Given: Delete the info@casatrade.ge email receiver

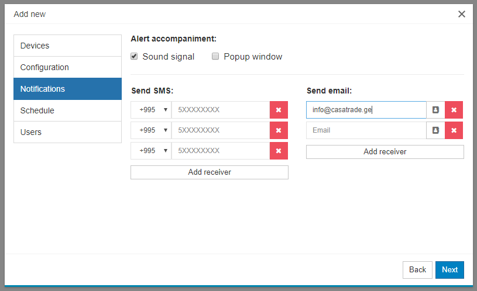Looking at the screenshot, I should tap(454, 110).
